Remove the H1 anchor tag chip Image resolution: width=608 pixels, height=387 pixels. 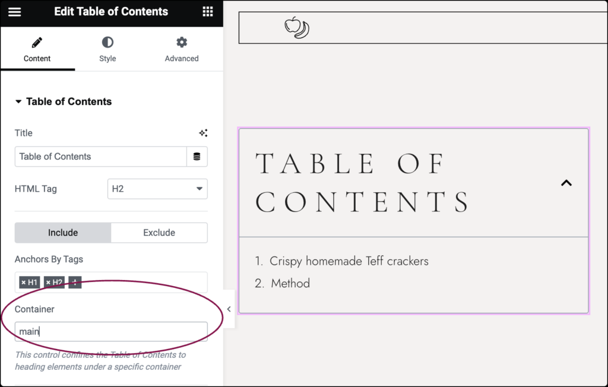[24, 282]
